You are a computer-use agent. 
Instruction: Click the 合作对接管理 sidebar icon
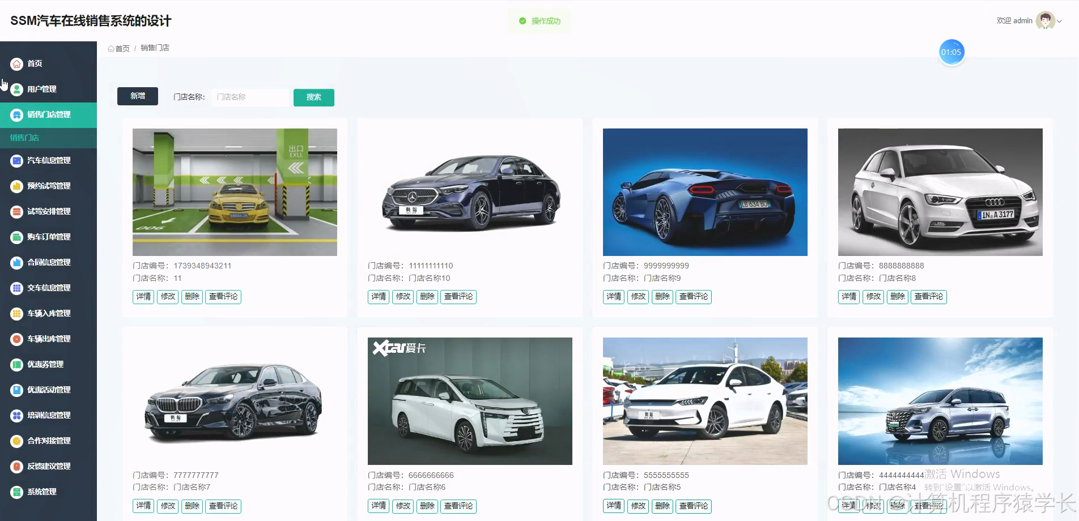17,441
